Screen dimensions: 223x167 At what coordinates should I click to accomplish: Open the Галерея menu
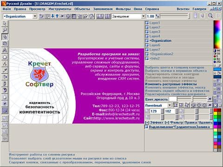pos(199,9)
